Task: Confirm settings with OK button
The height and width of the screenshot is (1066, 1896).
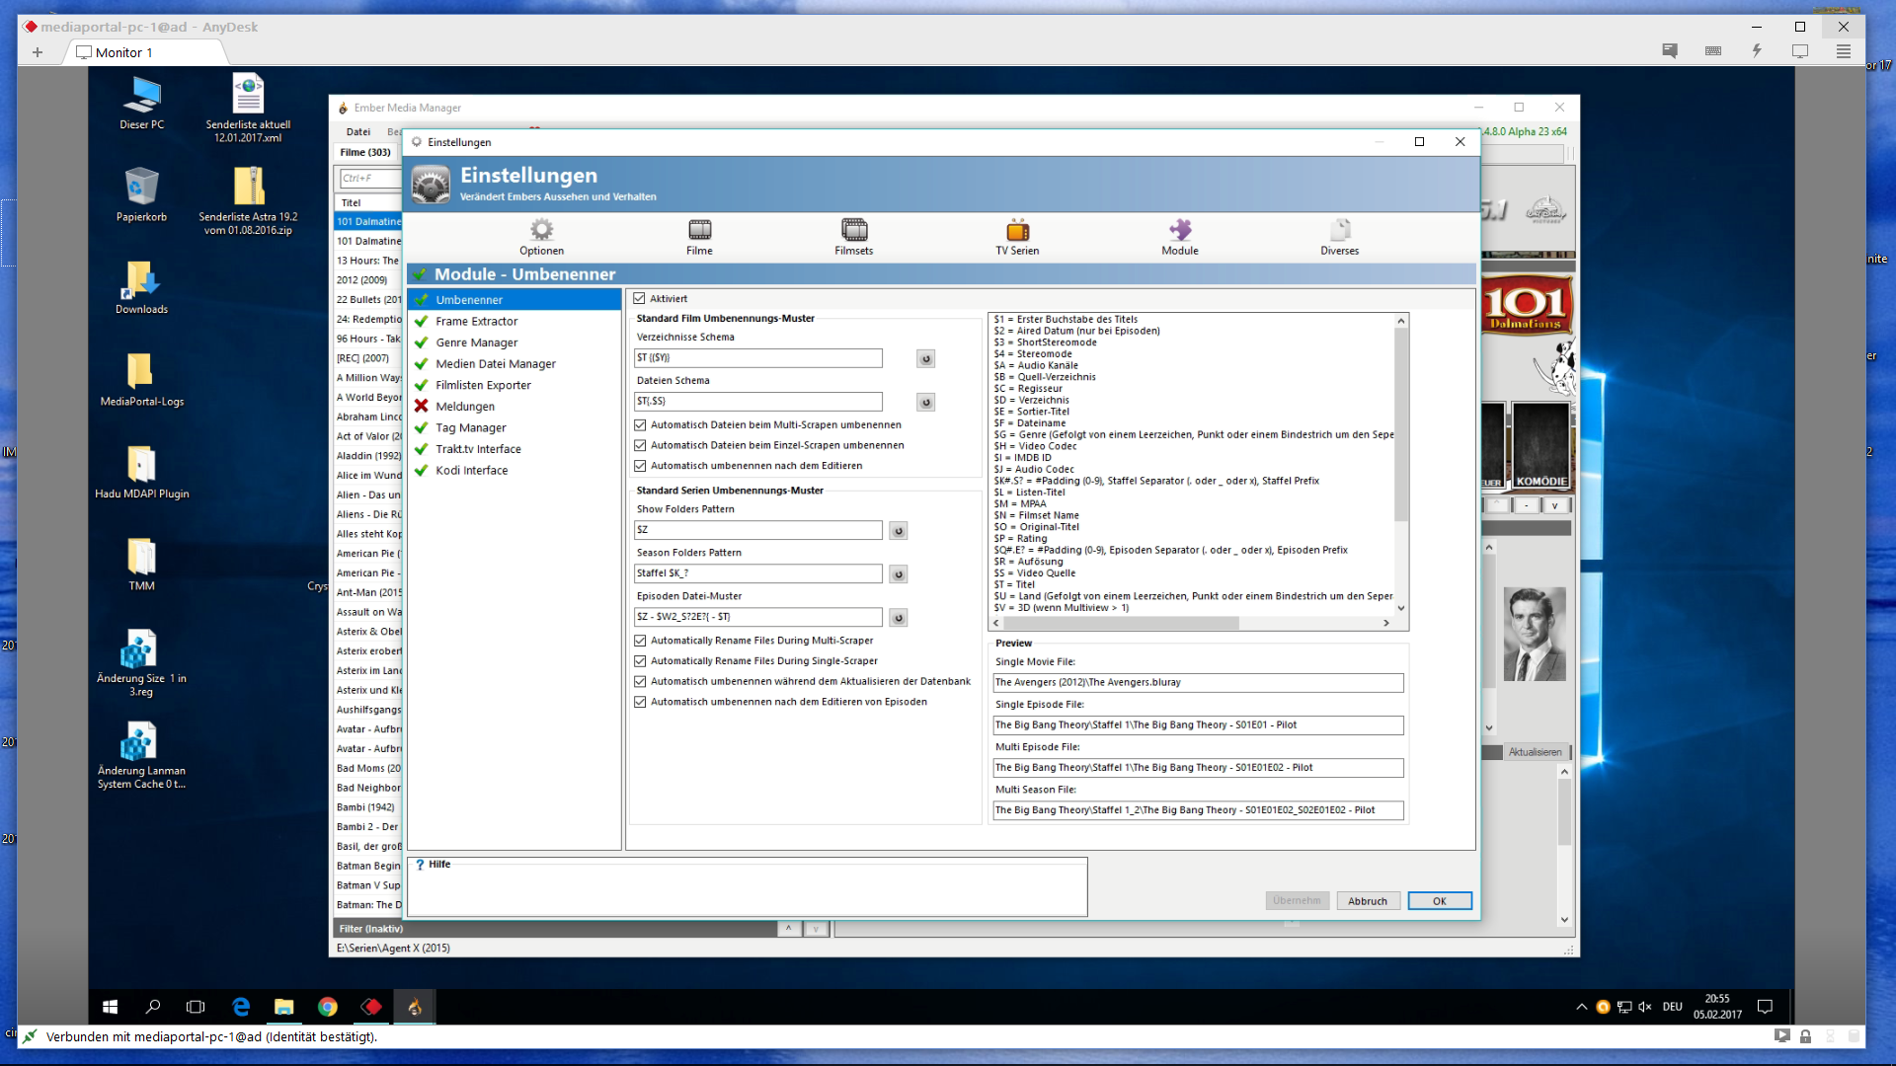Action: [1439, 901]
